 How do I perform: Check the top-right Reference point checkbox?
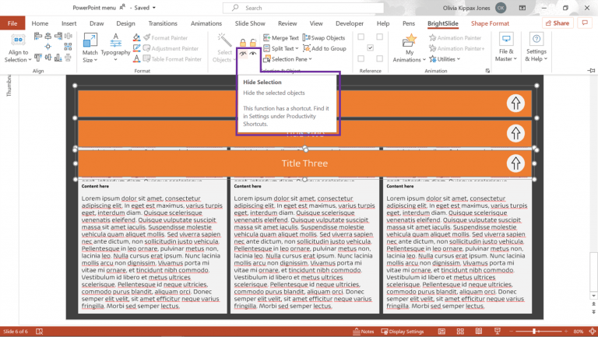(379, 37)
